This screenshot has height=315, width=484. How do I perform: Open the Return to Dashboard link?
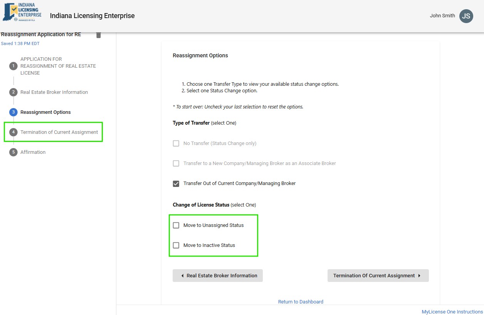tap(301, 302)
